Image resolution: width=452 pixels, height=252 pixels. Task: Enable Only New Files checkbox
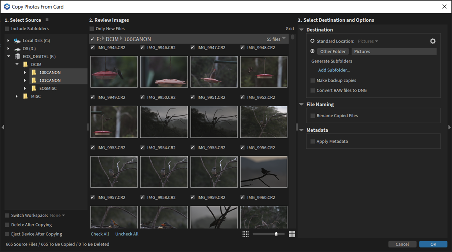pyautogui.click(x=92, y=29)
